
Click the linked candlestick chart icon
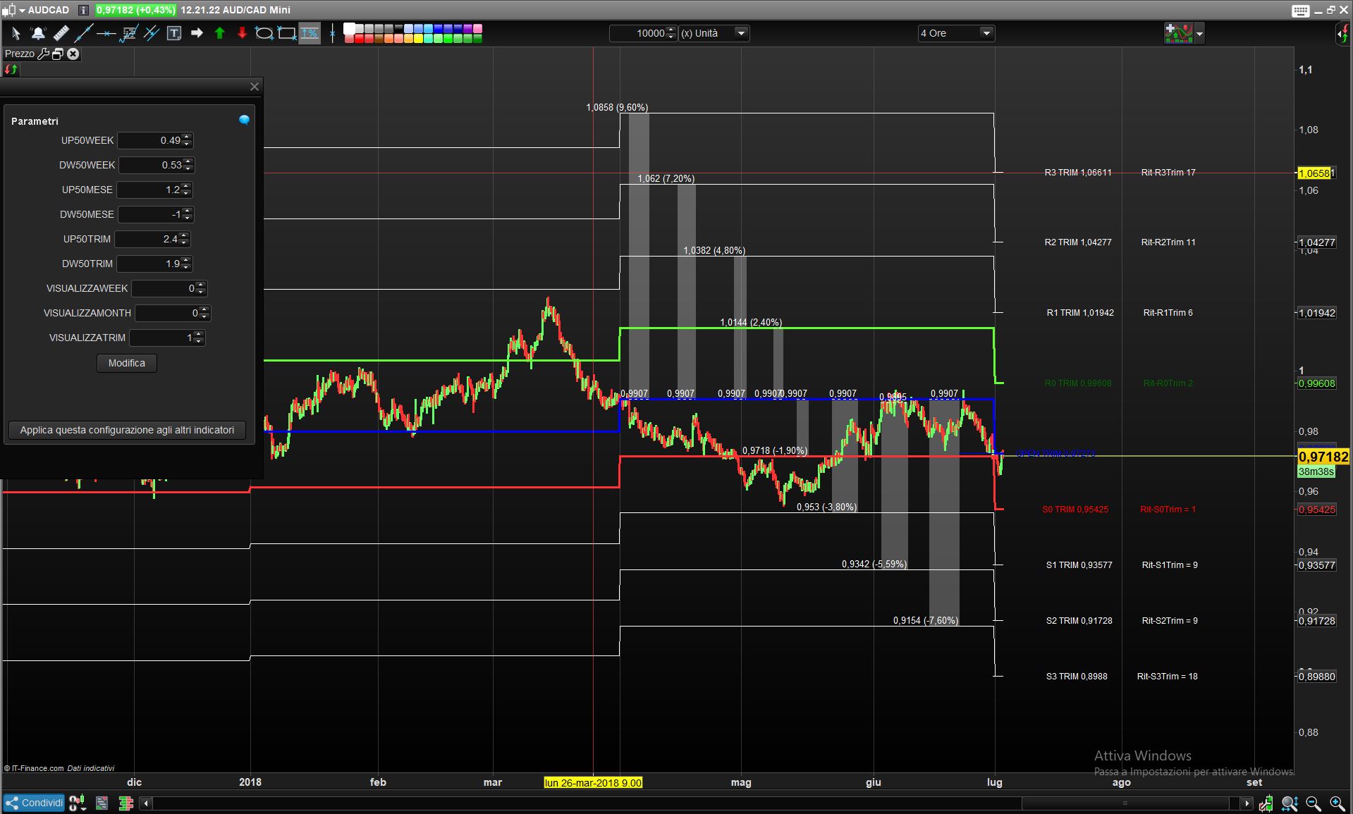pos(78,803)
